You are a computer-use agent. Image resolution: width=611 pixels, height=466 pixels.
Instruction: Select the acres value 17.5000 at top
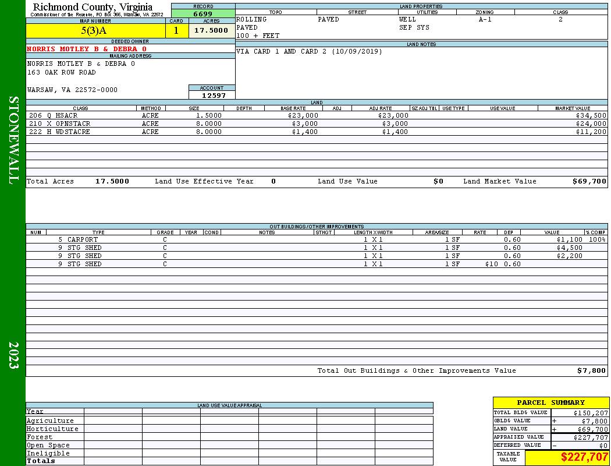click(211, 30)
